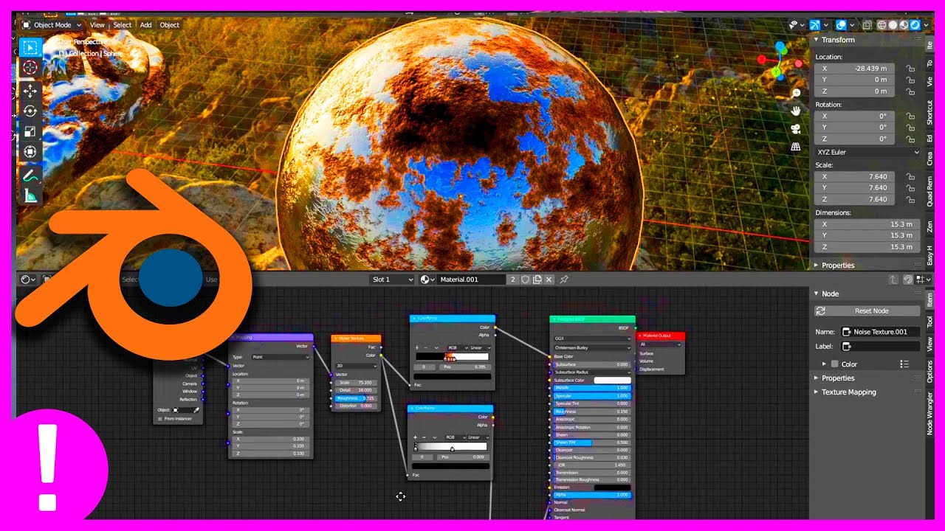Select the Scale tool

pyautogui.click(x=30, y=132)
